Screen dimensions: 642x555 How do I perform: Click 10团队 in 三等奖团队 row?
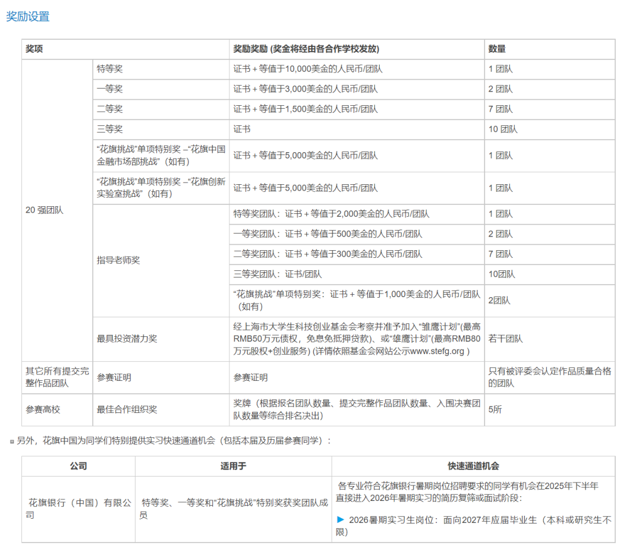502,274
